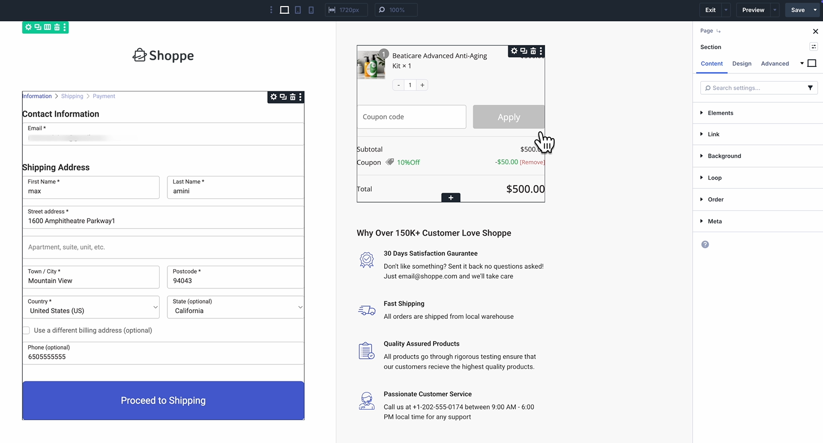Go to Shipping breadcrumb step
Viewport: 823px width, 443px height.
pos(72,96)
